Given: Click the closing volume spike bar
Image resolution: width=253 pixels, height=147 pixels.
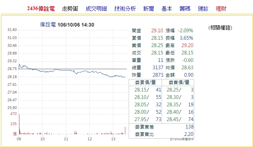Looking at the screenshot, I should (x=125, y=131).
